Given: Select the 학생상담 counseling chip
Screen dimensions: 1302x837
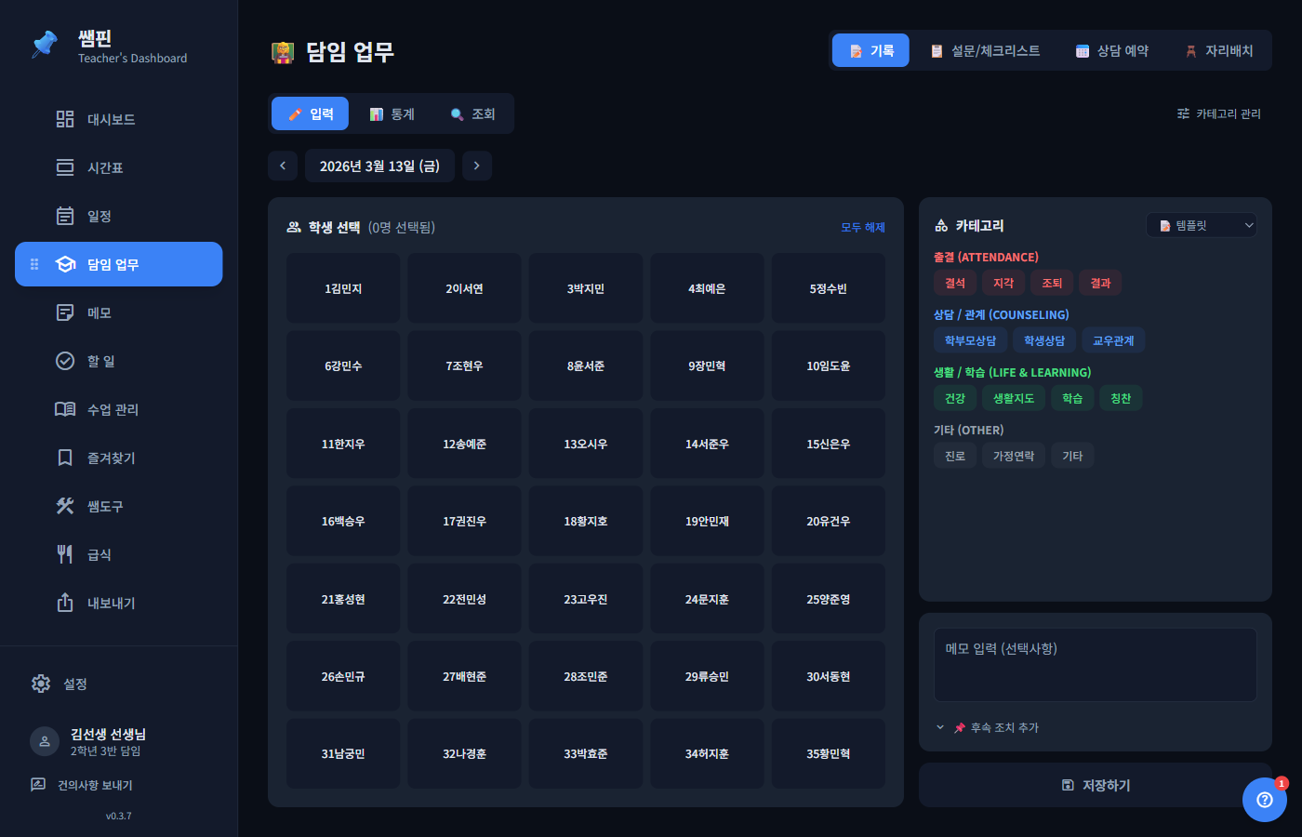Looking at the screenshot, I should (x=1042, y=339).
